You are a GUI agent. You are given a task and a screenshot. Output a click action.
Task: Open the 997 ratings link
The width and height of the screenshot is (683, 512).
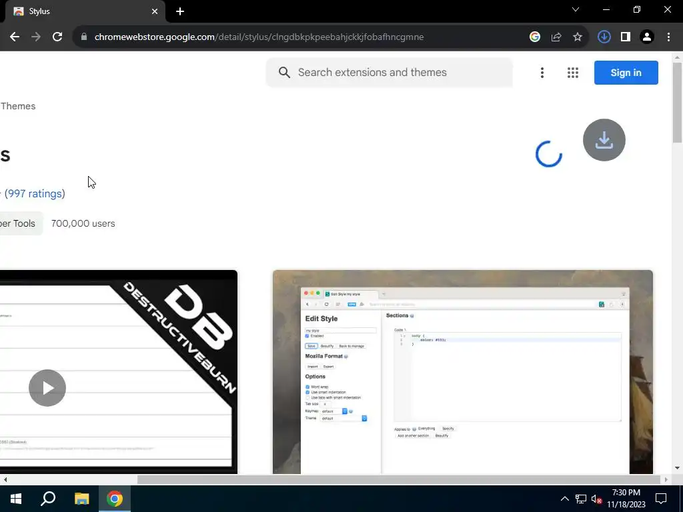[35, 193]
